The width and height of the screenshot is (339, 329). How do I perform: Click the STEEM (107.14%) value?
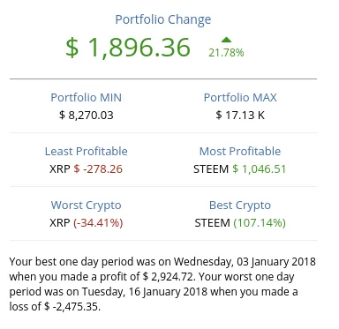(x=240, y=223)
